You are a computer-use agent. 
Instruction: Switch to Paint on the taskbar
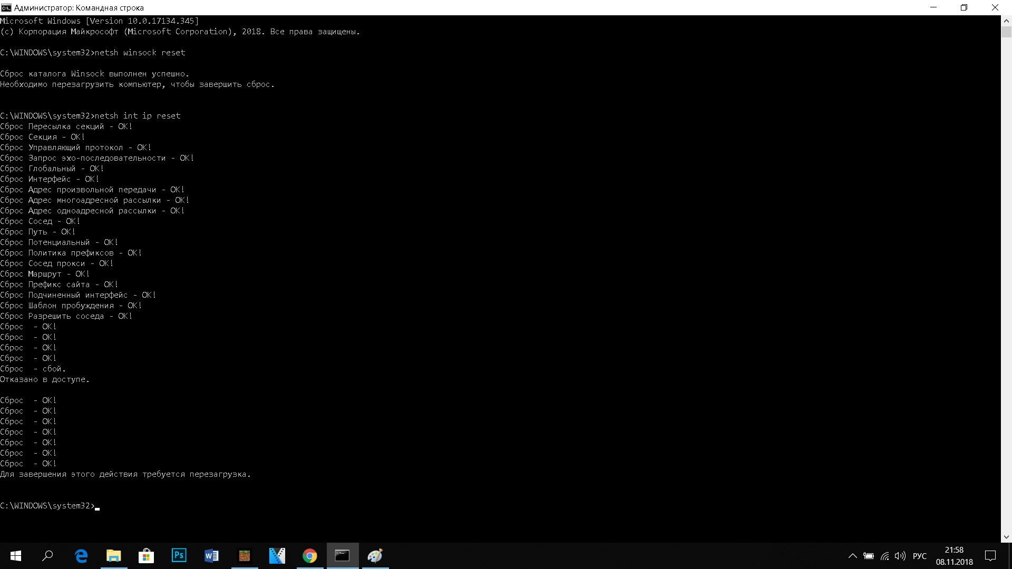tap(375, 556)
